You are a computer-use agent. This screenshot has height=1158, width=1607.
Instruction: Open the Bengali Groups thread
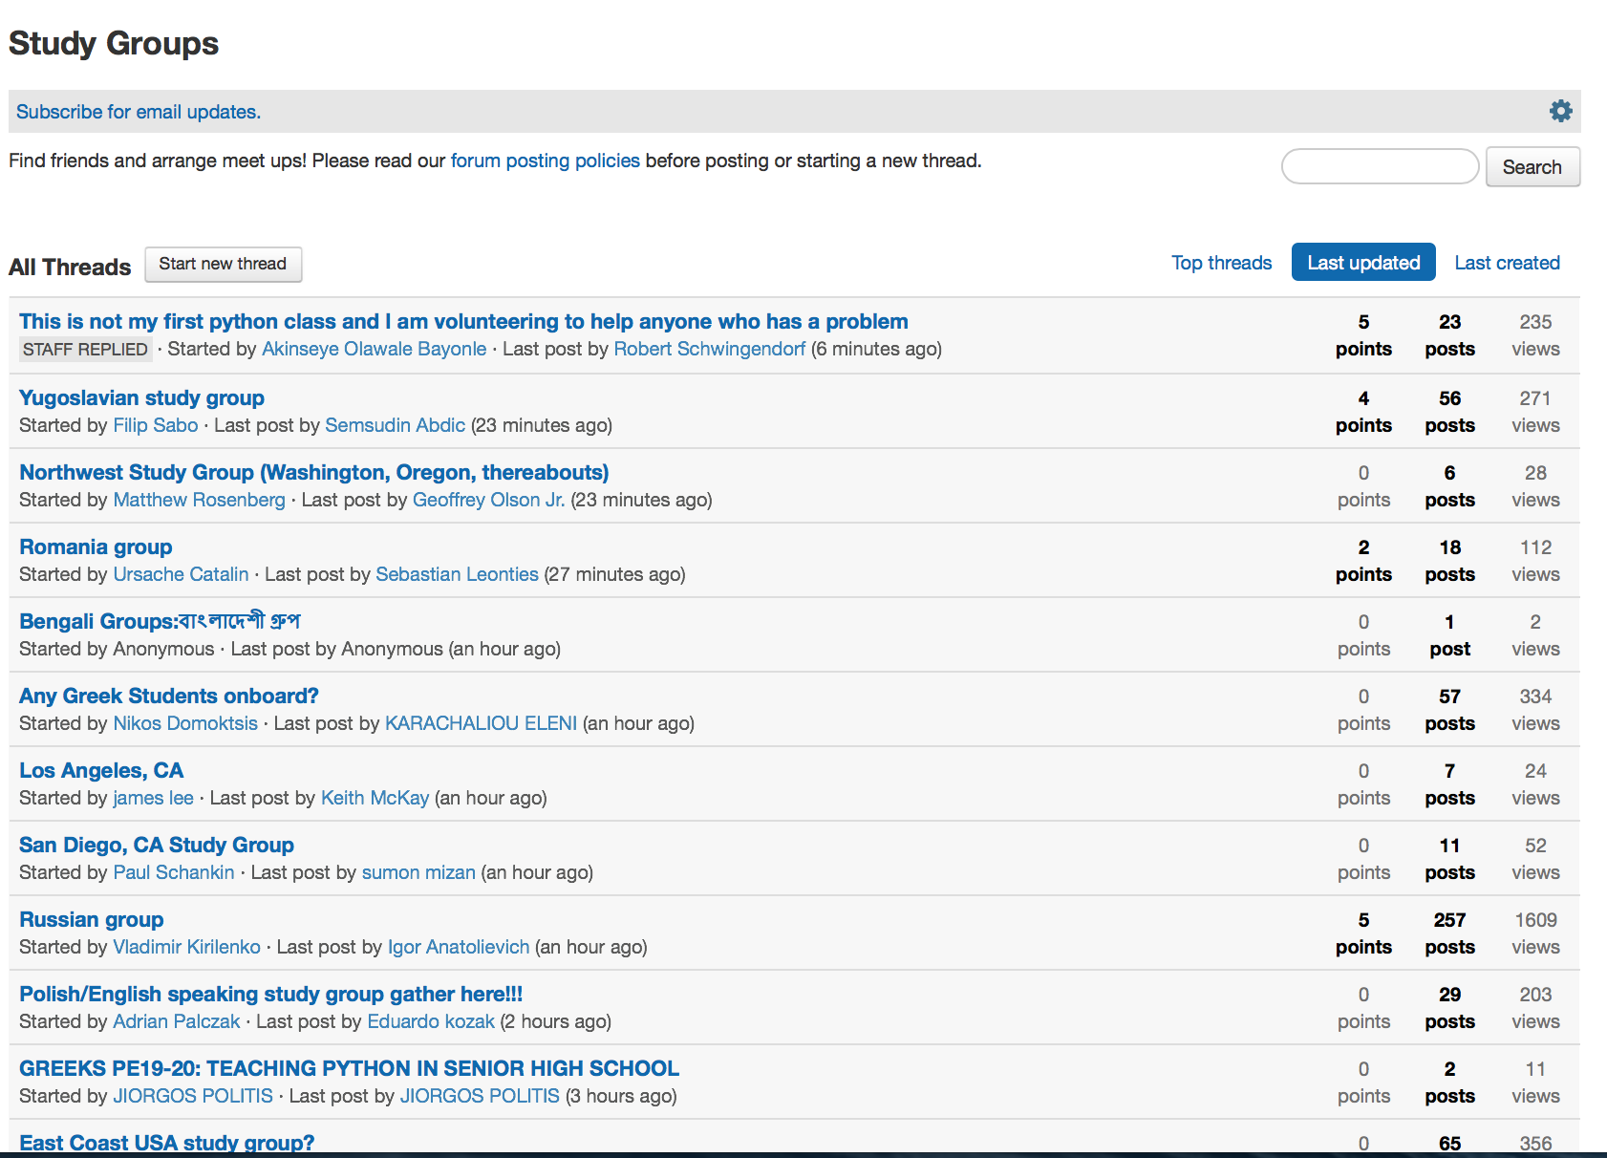pyautogui.click(x=160, y=621)
